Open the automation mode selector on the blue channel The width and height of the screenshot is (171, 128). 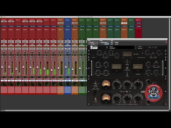(67, 46)
